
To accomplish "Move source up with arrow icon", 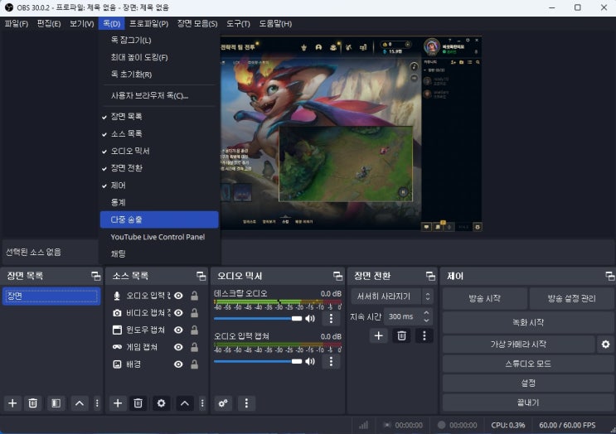I will (185, 403).
